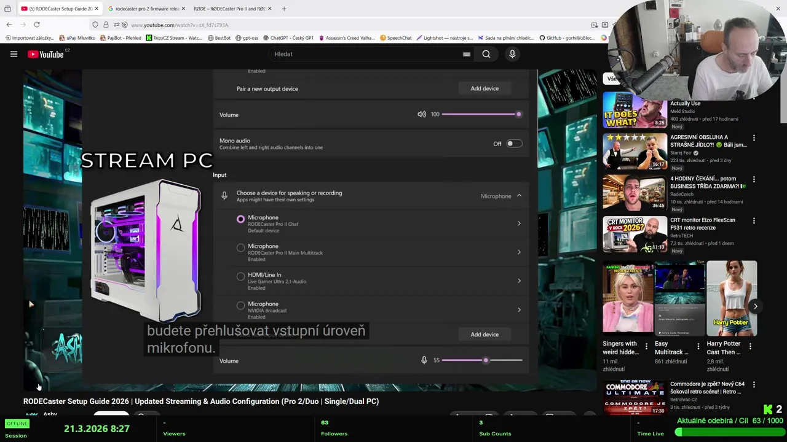Close the RODECaster Setup Guide YouTube tab
787x442 pixels.
click(x=97, y=9)
